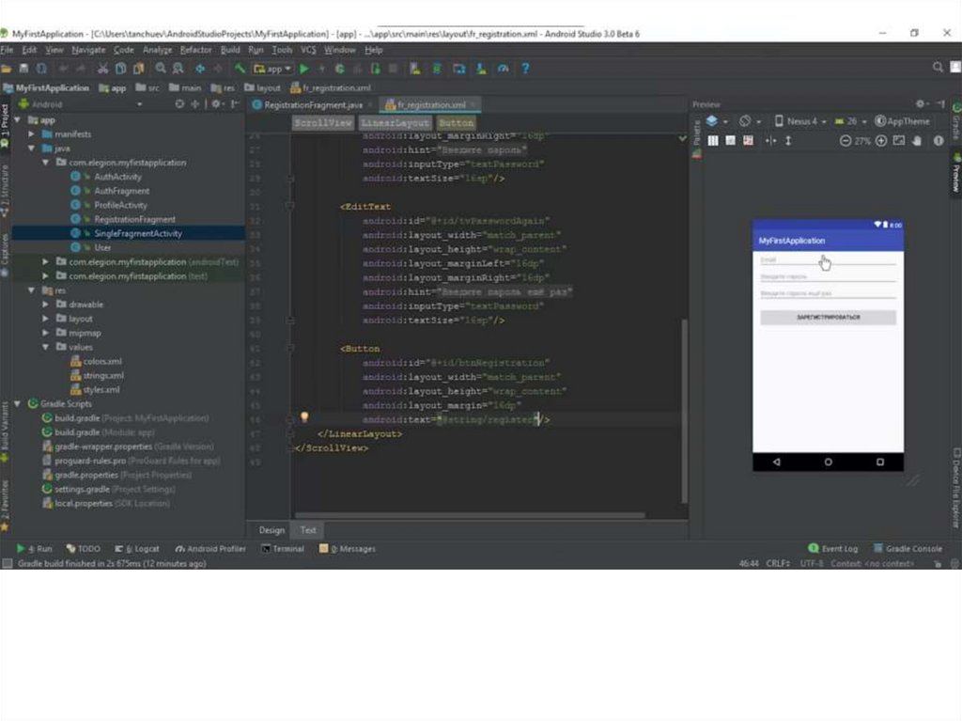This screenshot has height=721, width=962.
Task: Toggle pan mode hand icon in Preview
Action: [918, 141]
